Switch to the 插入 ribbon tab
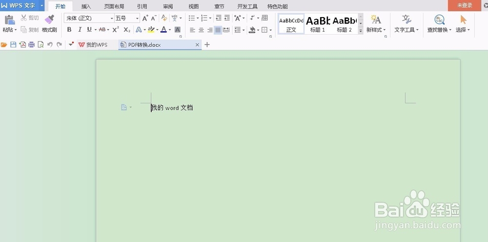 (86, 6)
